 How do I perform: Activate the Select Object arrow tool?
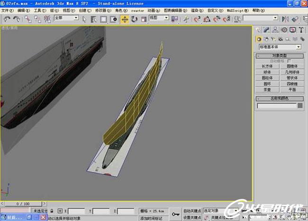84,19
